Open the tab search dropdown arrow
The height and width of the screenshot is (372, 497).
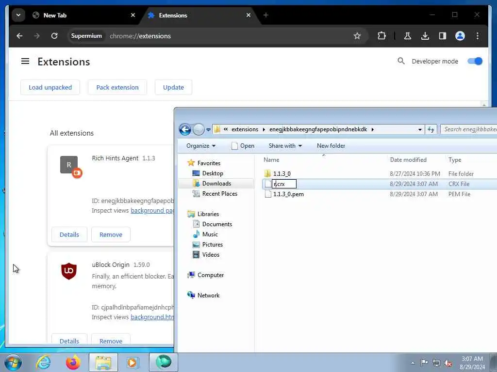[x=18, y=15]
